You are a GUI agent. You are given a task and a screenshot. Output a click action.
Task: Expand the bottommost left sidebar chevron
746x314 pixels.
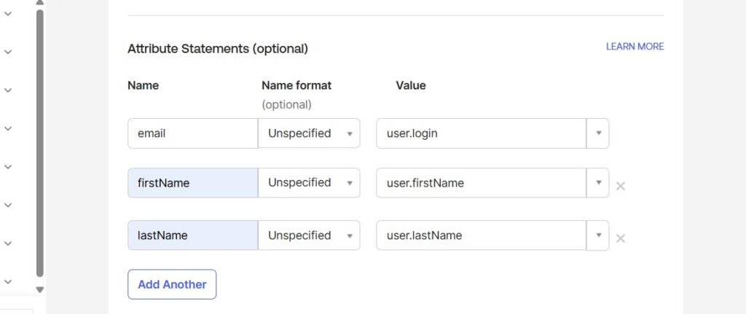pos(8,280)
